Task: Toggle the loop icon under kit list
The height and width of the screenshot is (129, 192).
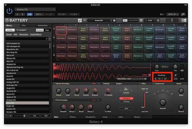Action: click(x=7, y=116)
